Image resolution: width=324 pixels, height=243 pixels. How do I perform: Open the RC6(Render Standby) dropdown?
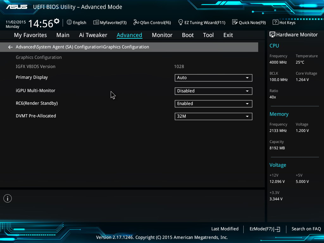pyautogui.click(x=214, y=104)
